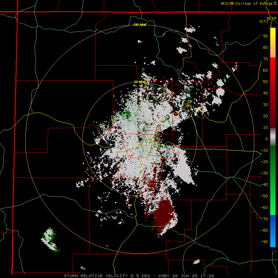Click the -20 knot scale label
This screenshot has height=278, width=278.
click(264, 162)
